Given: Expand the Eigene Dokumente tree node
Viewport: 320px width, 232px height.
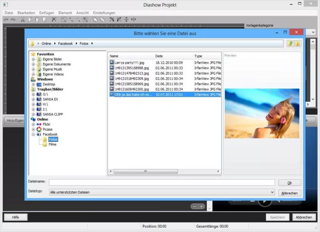Looking at the screenshot, I should click(x=33, y=64).
